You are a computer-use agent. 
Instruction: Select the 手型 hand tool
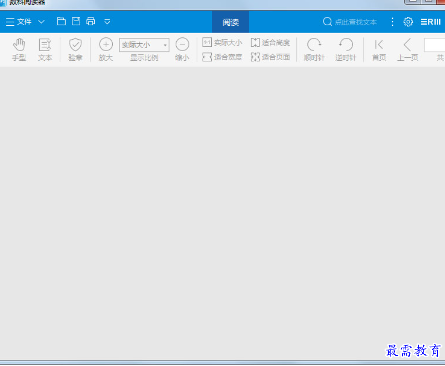[x=19, y=50]
